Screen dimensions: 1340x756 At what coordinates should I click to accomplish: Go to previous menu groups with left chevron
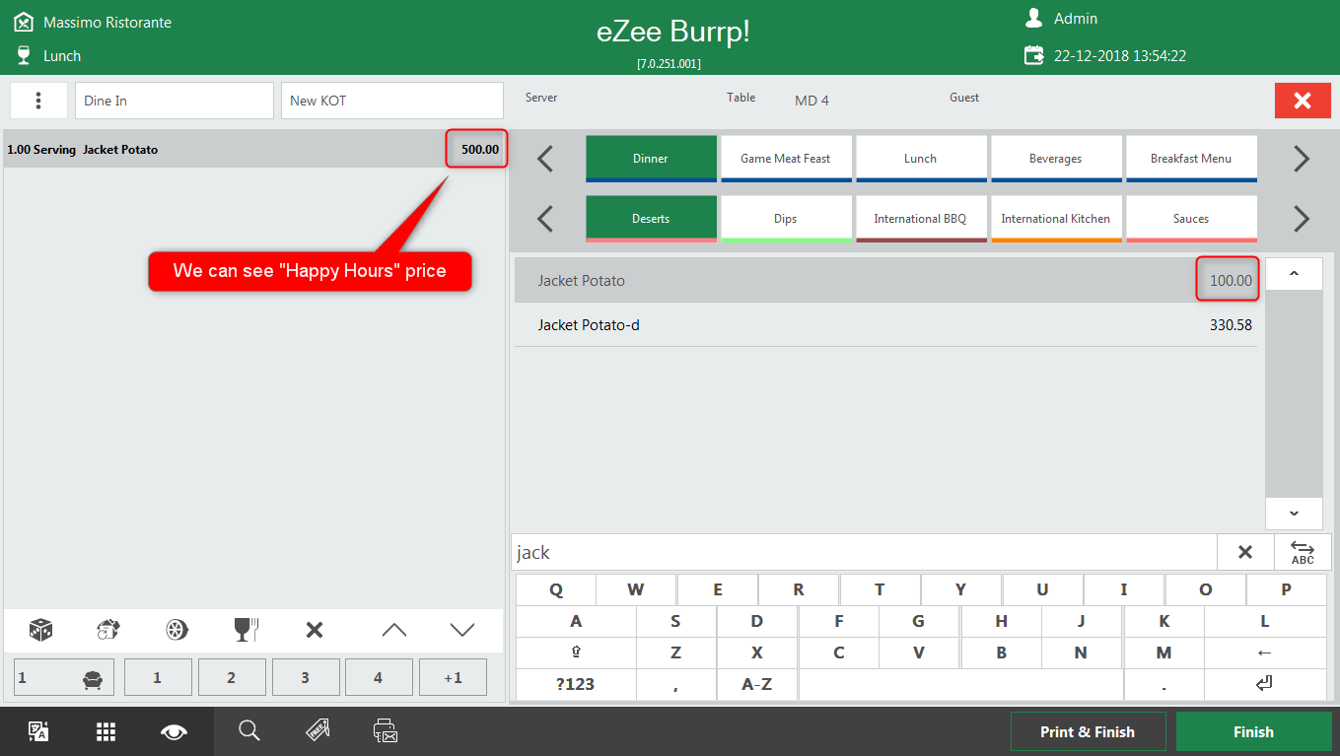(545, 159)
